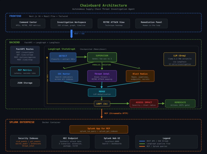
Task: Click the MERGE node
Action: [102, 92]
